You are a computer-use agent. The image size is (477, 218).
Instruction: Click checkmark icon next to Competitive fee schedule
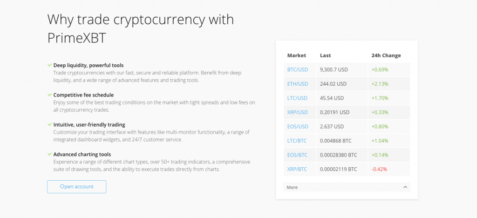[49, 95]
